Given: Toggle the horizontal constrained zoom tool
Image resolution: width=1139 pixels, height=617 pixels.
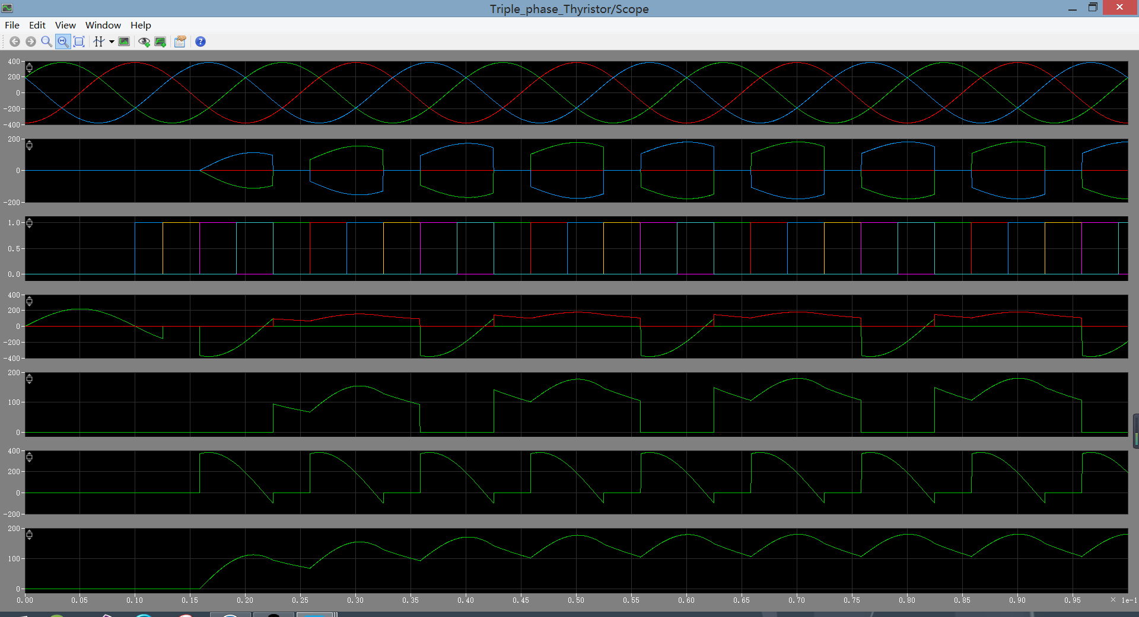Looking at the screenshot, I should click(63, 41).
